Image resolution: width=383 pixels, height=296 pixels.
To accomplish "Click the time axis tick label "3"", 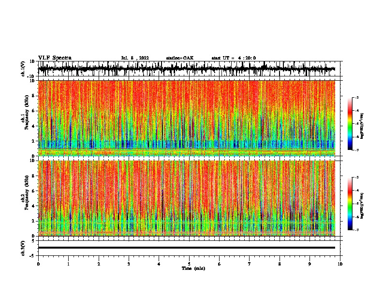I will (129, 264).
